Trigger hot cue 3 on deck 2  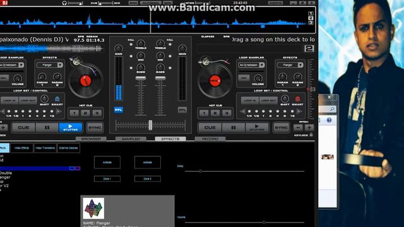tap(227, 113)
